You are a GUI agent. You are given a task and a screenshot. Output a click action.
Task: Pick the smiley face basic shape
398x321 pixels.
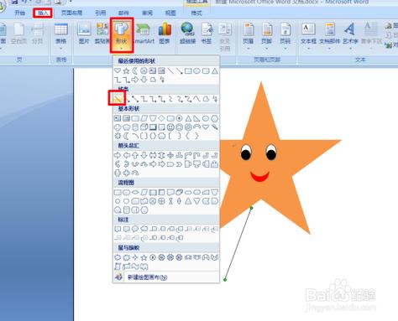point(170,127)
